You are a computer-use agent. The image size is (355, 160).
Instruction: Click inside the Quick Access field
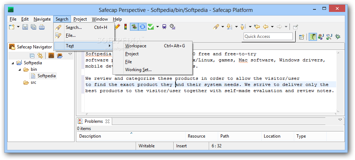pyautogui.click(x=268, y=36)
